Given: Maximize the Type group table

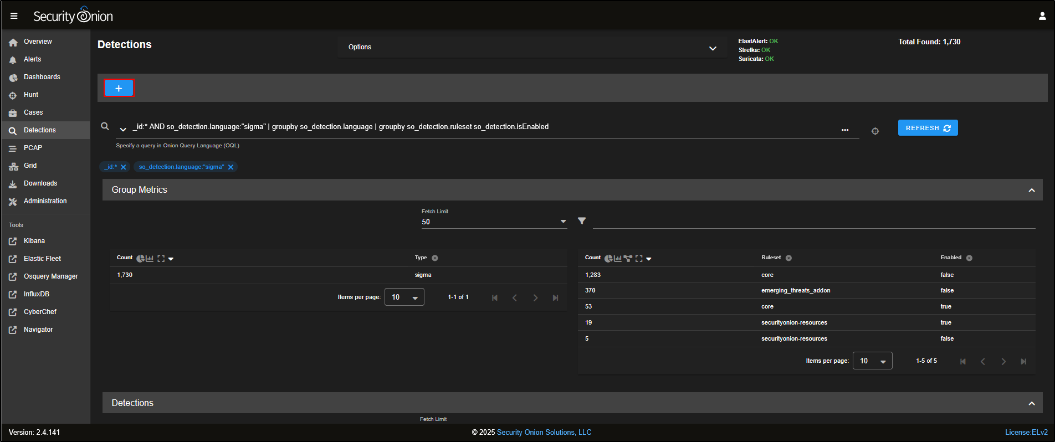Looking at the screenshot, I should coord(161,259).
